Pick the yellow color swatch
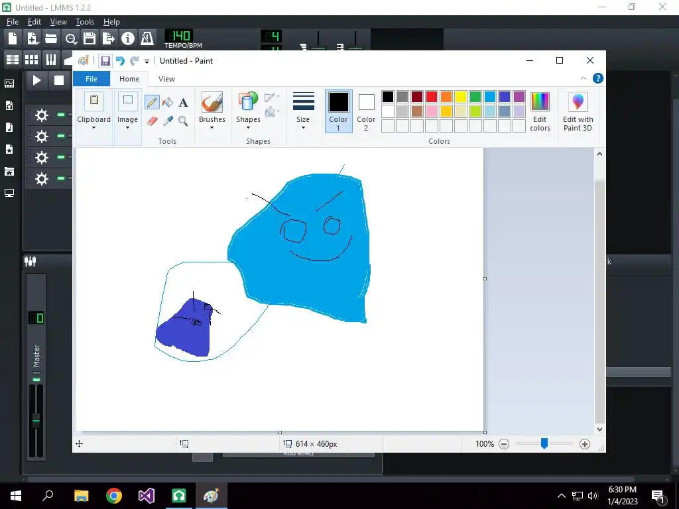Screen dimensions: 679x509 461,97
